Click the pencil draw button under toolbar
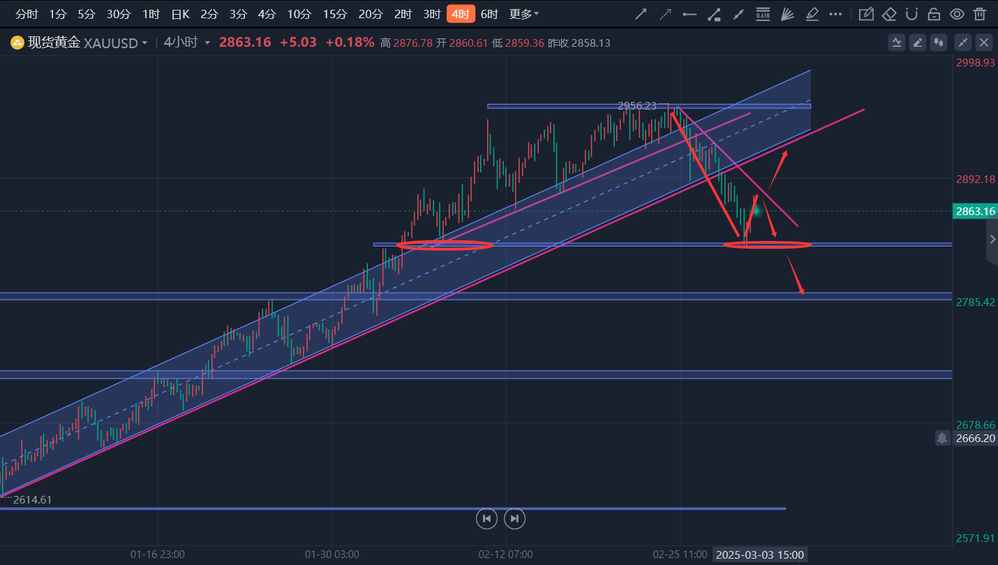The image size is (998, 565). click(x=918, y=43)
